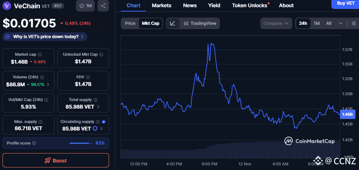This screenshot has width=359, height=170.
Task: Expand more time range options chevron
Action: [x=340, y=23]
